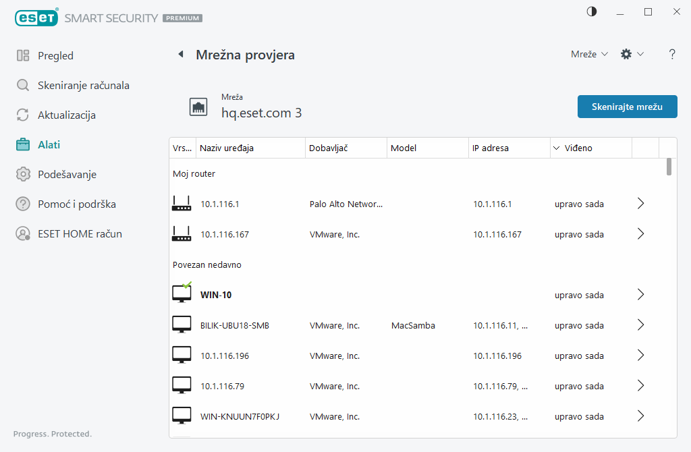Open the help question mark icon
691x452 pixels.
pyautogui.click(x=672, y=55)
